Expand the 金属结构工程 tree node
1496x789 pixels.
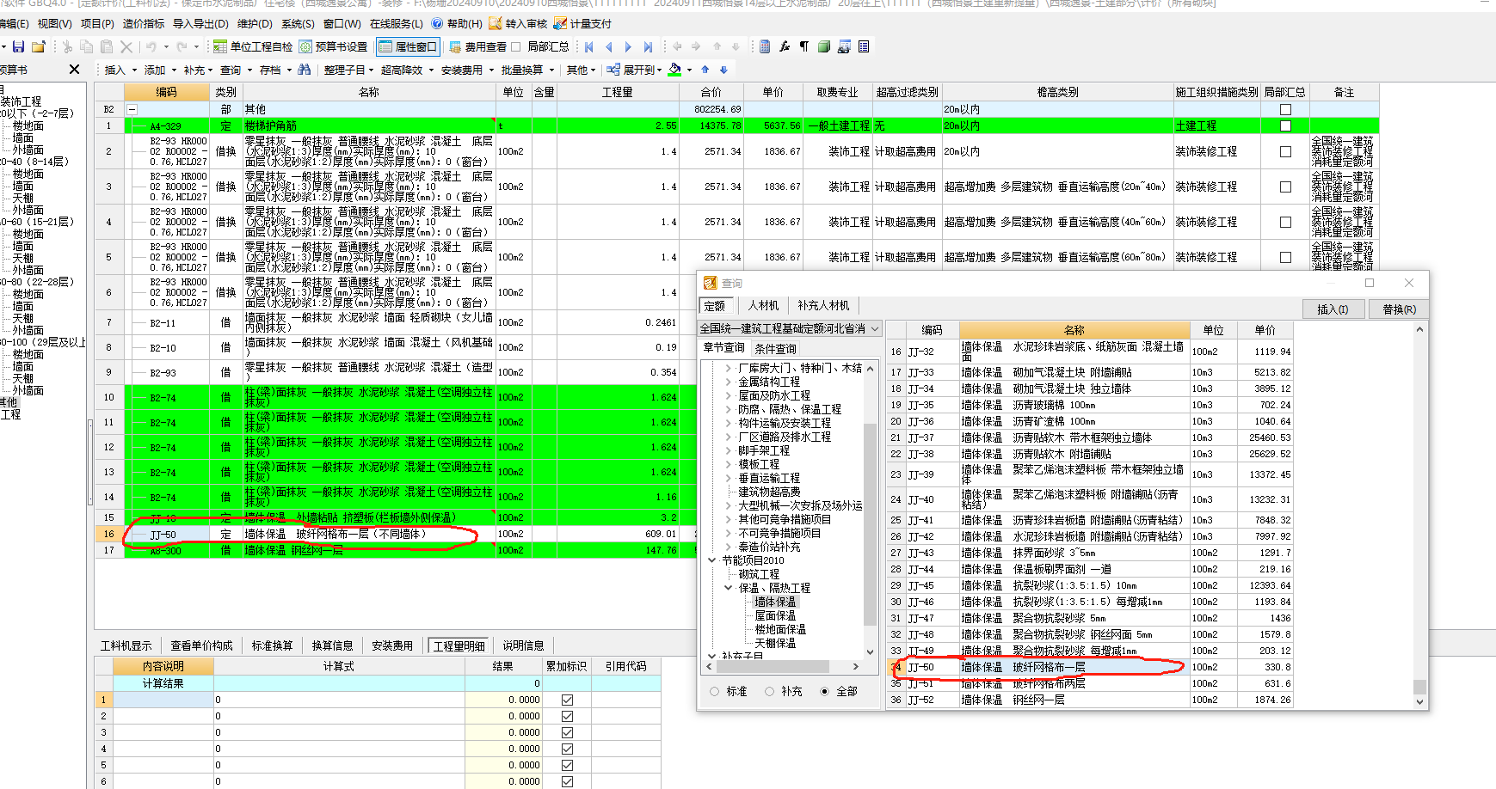click(729, 382)
